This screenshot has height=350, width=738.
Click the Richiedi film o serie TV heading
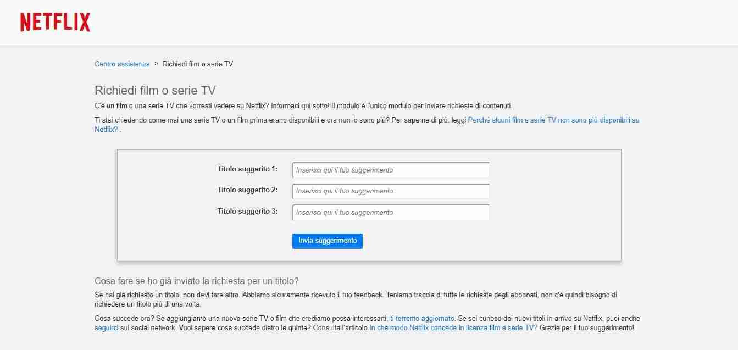tap(156, 91)
